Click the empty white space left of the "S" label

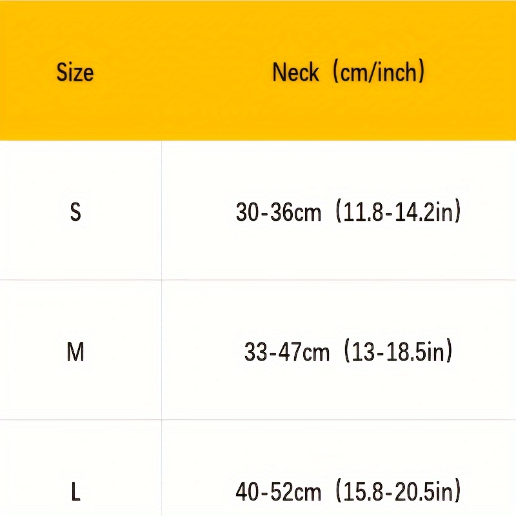pos(32,212)
